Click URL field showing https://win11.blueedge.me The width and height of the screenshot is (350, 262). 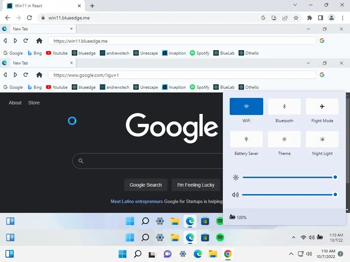click(182, 41)
